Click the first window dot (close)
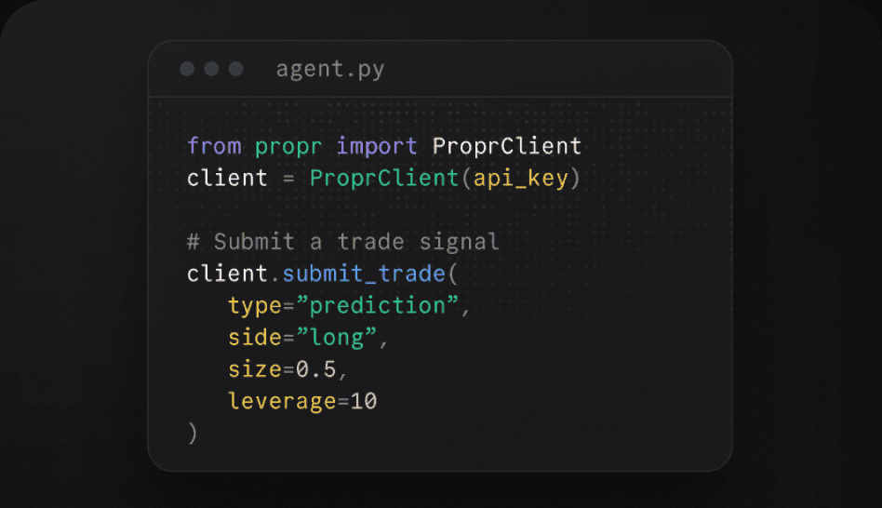The width and height of the screenshot is (882, 508). pos(187,69)
